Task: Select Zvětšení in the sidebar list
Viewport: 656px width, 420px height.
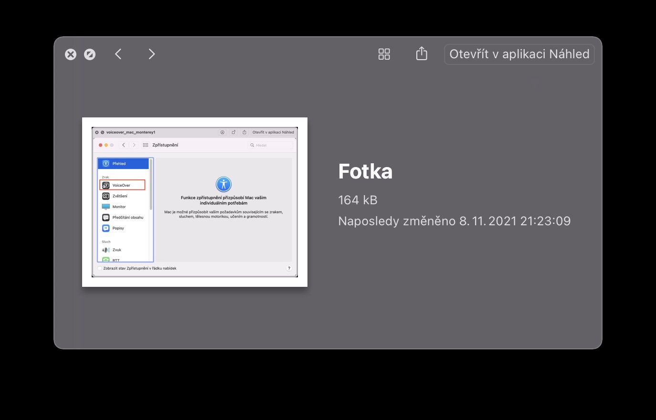Action: [x=119, y=196]
